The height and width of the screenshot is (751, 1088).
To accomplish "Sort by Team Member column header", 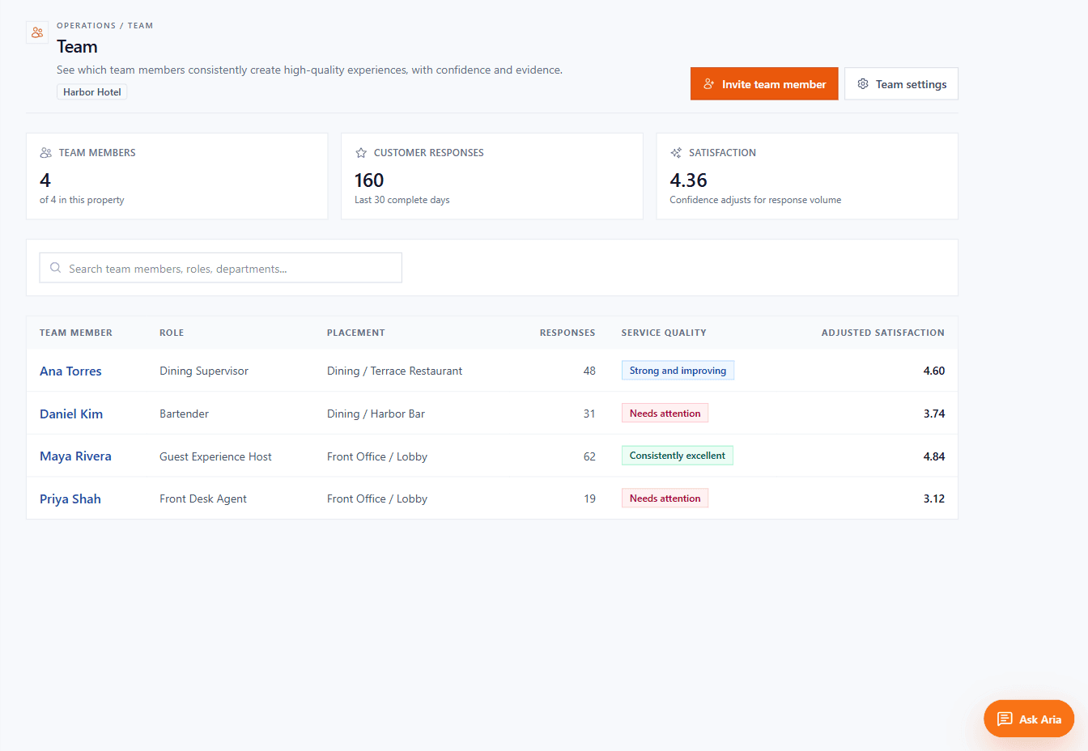I will [x=76, y=333].
